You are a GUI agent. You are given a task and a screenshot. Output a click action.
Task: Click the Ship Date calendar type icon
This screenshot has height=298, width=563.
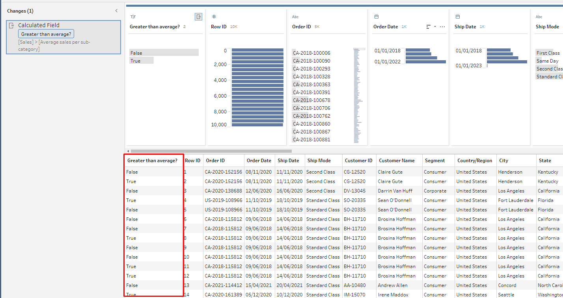tap(458, 17)
